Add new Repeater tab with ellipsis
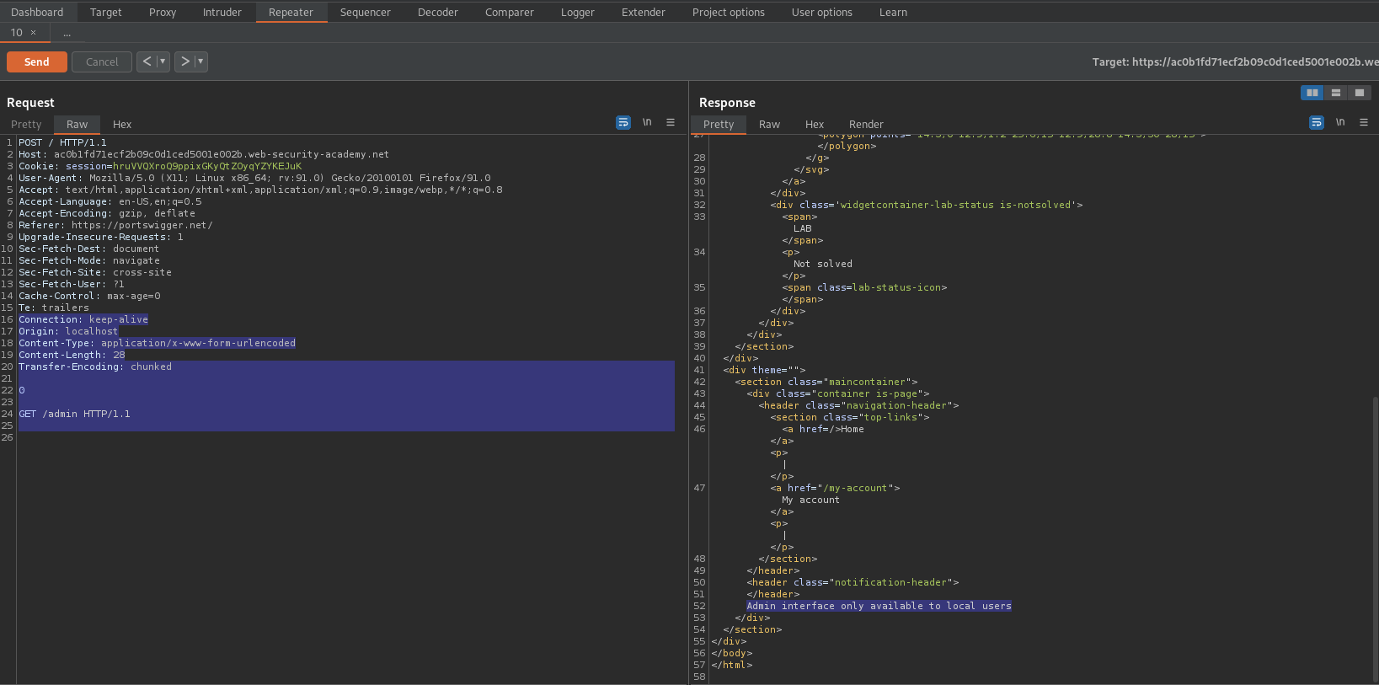The width and height of the screenshot is (1379, 685). pyautogui.click(x=67, y=33)
